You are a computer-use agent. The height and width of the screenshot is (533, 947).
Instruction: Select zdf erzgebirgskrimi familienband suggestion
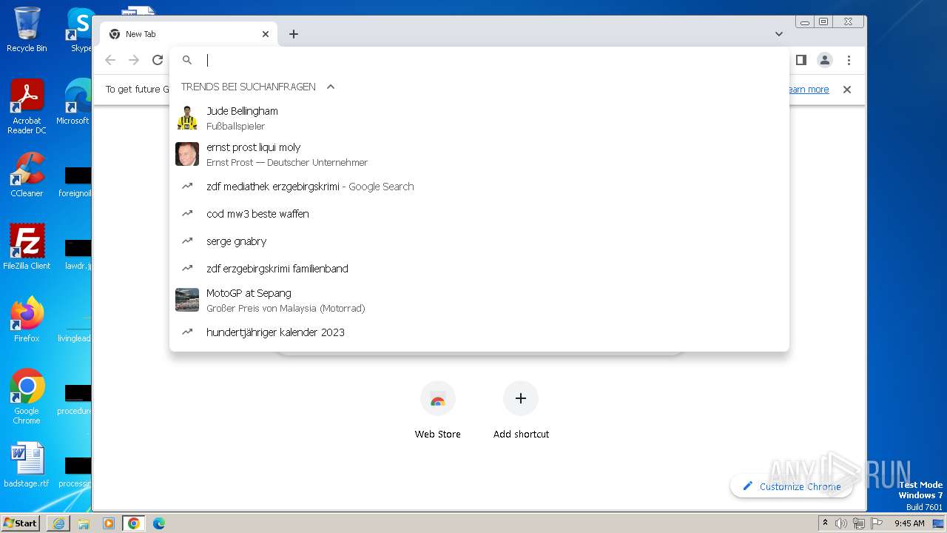click(479, 269)
